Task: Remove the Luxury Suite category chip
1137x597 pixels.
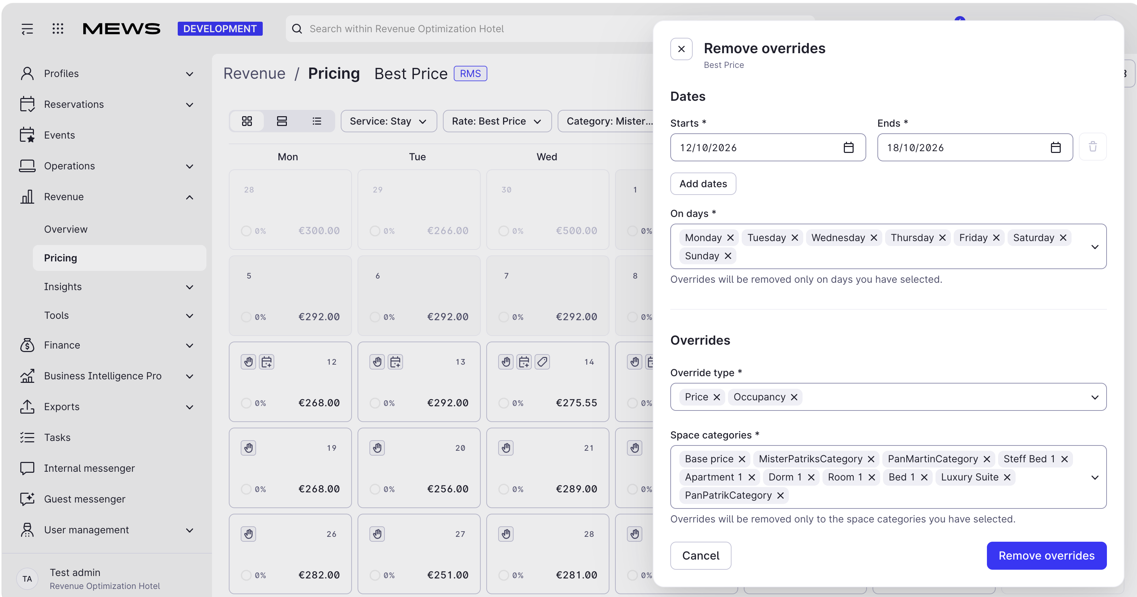Action: (1007, 477)
